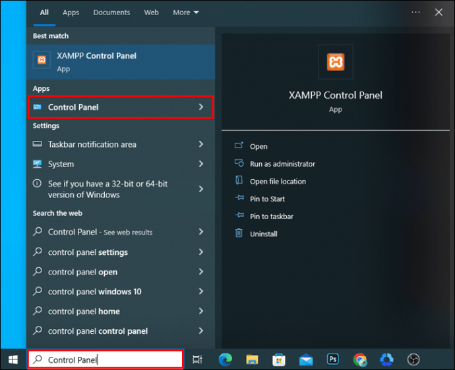The image size is (455, 370).
Task: Switch to the Web tab
Action: point(151,13)
